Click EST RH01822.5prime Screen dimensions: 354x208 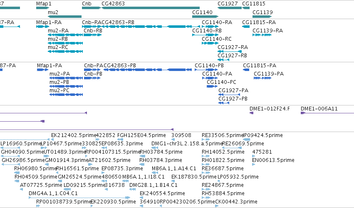pyautogui.click(x=223, y=160)
